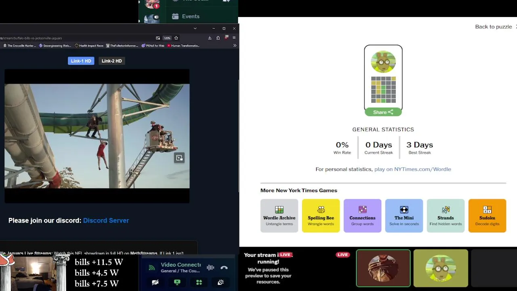Screen dimensions: 517x291
Task: Click the Discord server avatar with notification badge
Action: click(152, 4)
